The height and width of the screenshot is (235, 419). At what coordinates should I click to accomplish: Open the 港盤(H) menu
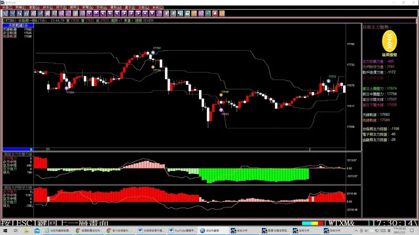pos(34,8)
